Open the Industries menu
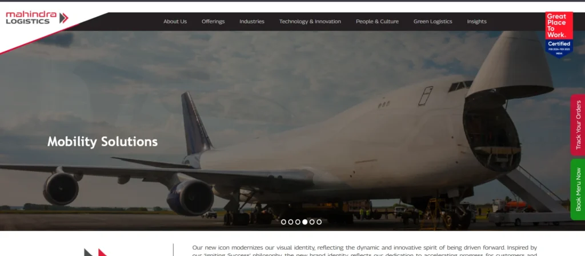Screen dimensions: 585x256 252,22
